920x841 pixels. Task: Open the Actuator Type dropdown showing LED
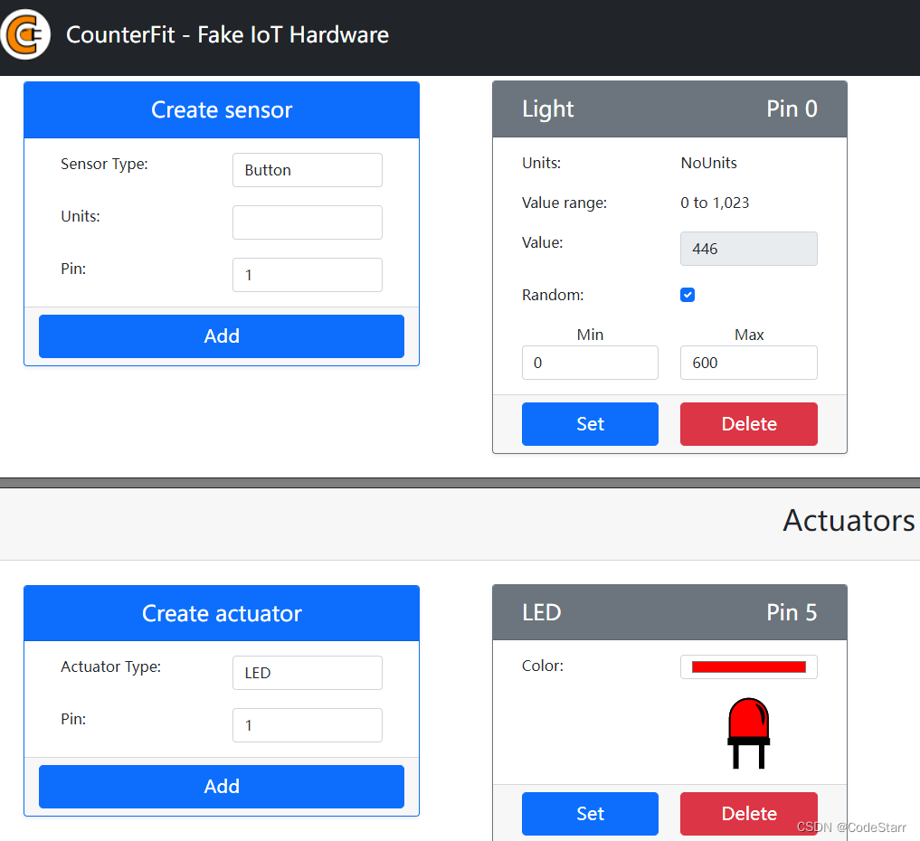tap(308, 673)
